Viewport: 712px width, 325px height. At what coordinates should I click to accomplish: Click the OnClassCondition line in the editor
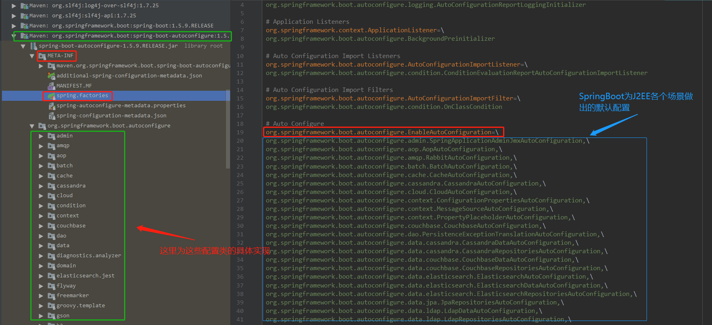[384, 107]
